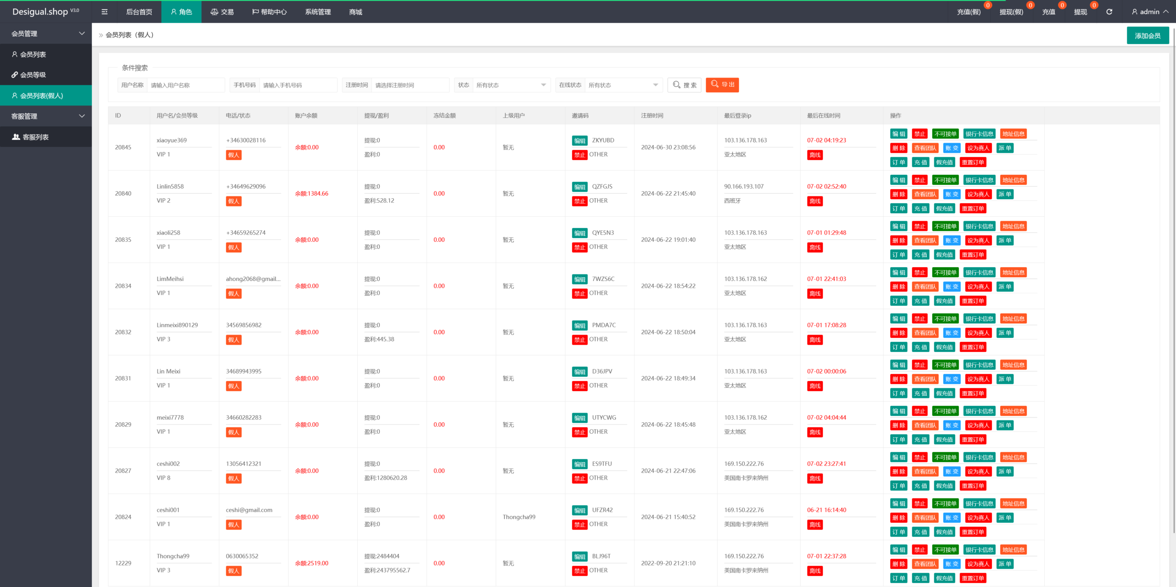Open the 状态 所有状态 dropdown
Image resolution: width=1176 pixels, height=587 pixels.
[511, 85]
